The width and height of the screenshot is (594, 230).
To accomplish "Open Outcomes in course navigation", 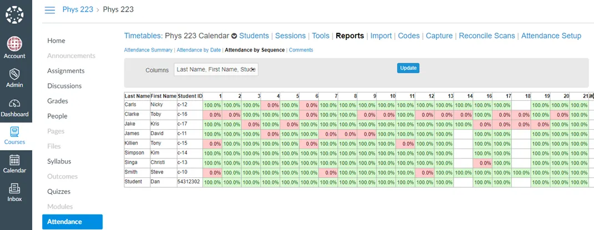I will pyautogui.click(x=62, y=177).
